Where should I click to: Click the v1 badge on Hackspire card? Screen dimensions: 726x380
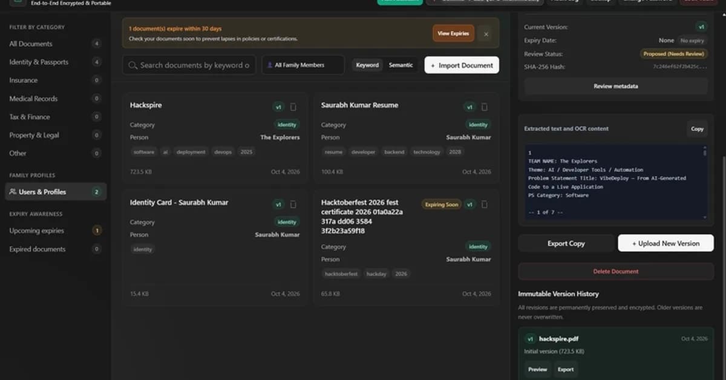coord(278,107)
